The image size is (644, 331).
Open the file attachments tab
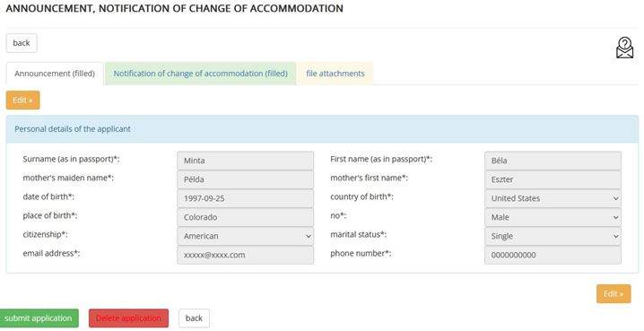pyautogui.click(x=335, y=74)
